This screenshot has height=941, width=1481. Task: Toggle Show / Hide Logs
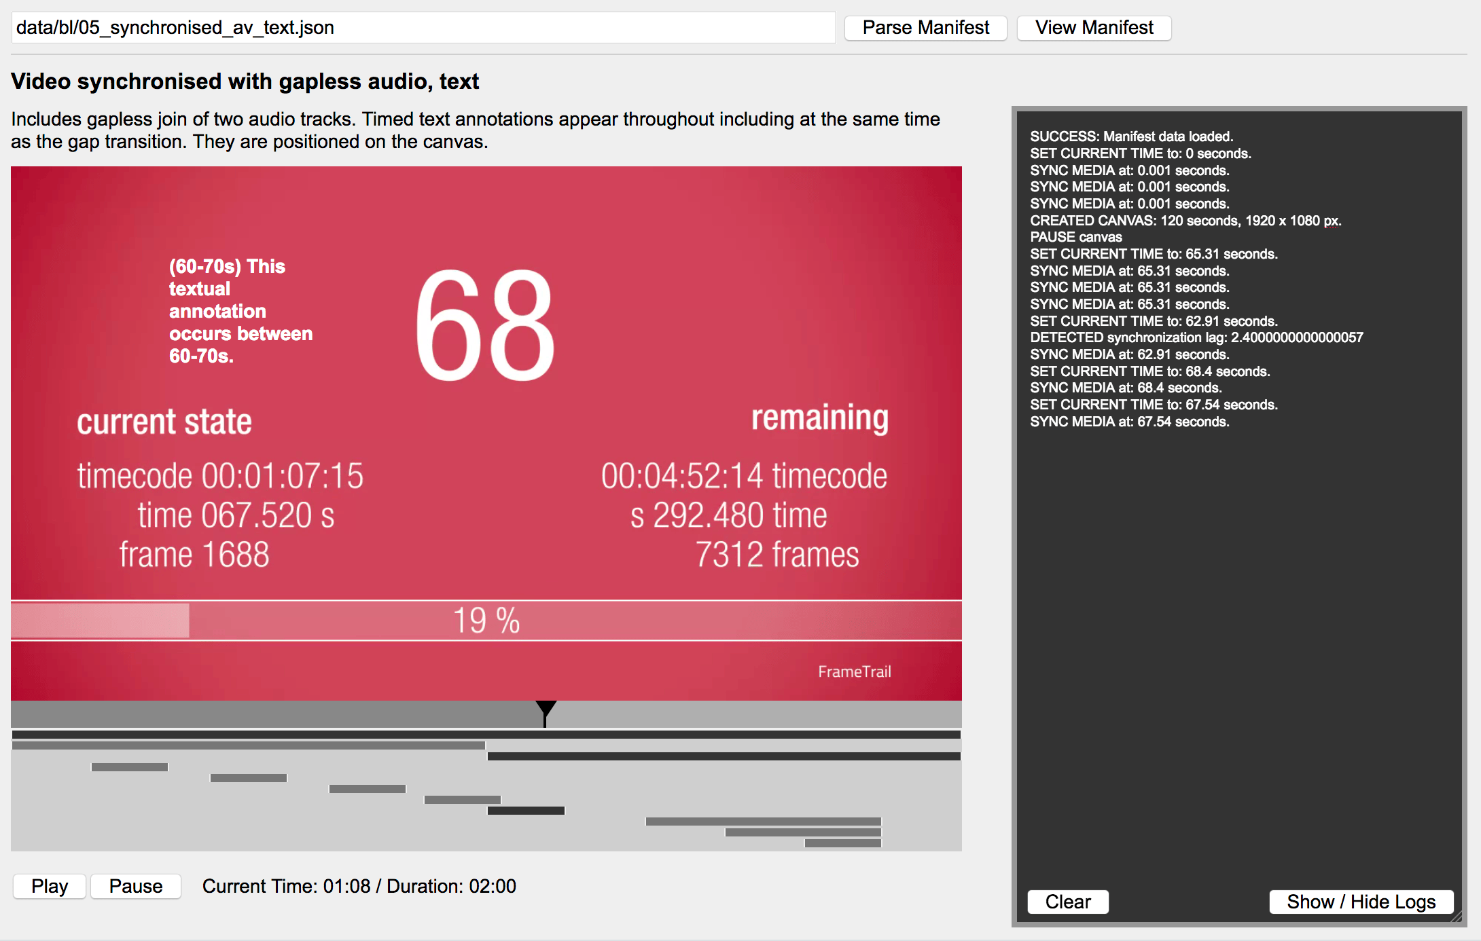[x=1361, y=902]
